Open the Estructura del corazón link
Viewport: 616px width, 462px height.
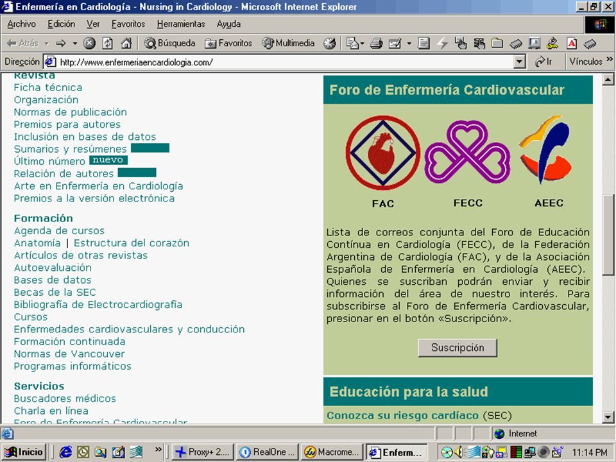(132, 243)
